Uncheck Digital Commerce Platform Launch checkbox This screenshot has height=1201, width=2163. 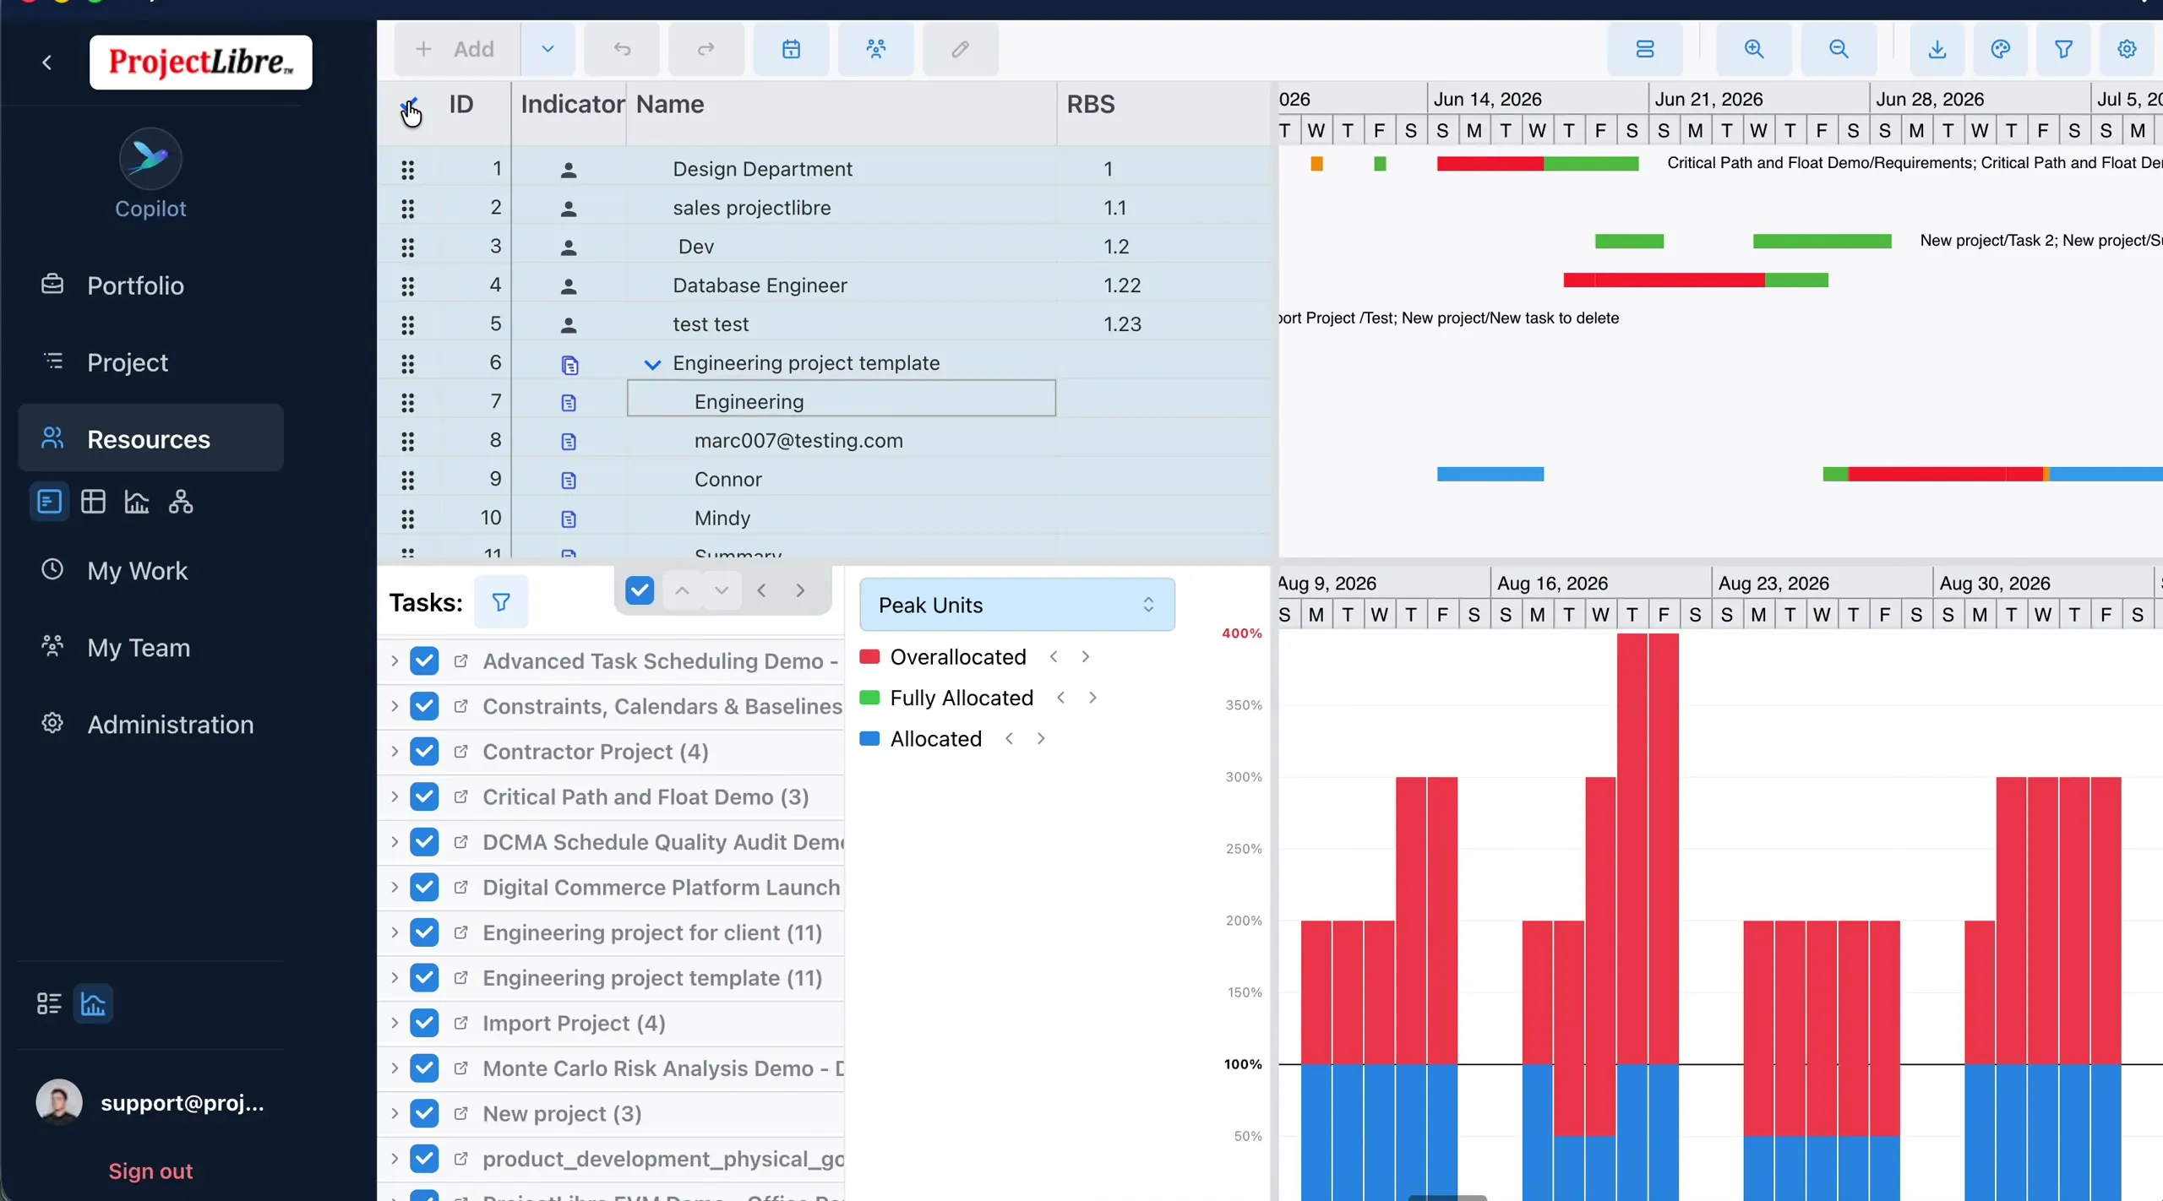tap(424, 887)
